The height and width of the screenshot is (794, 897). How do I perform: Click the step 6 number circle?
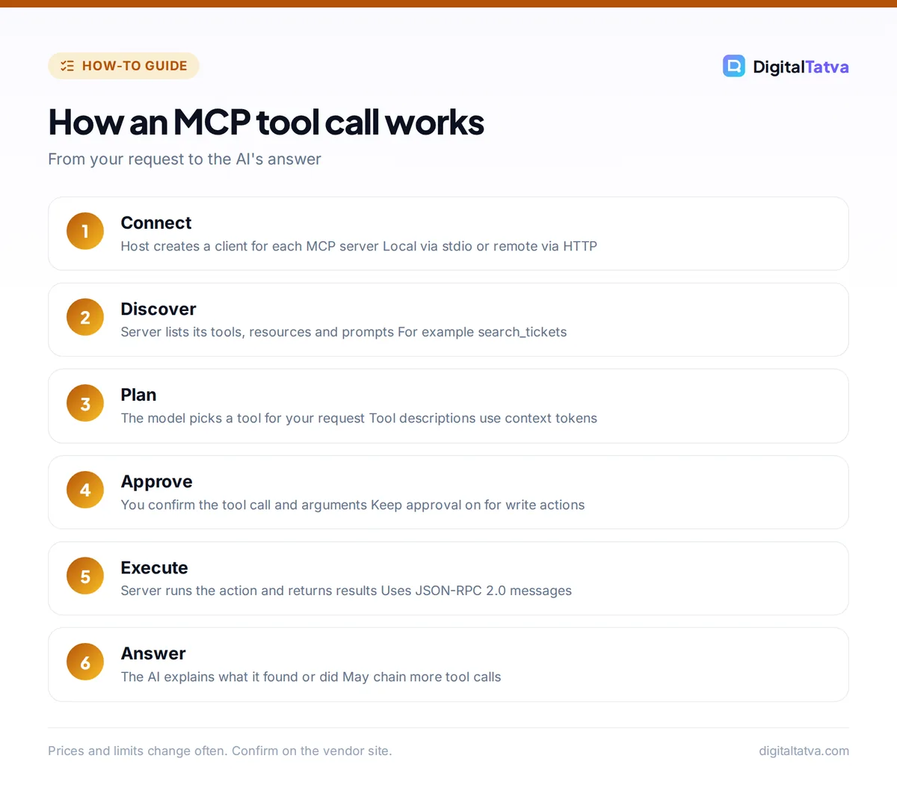point(85,662)
